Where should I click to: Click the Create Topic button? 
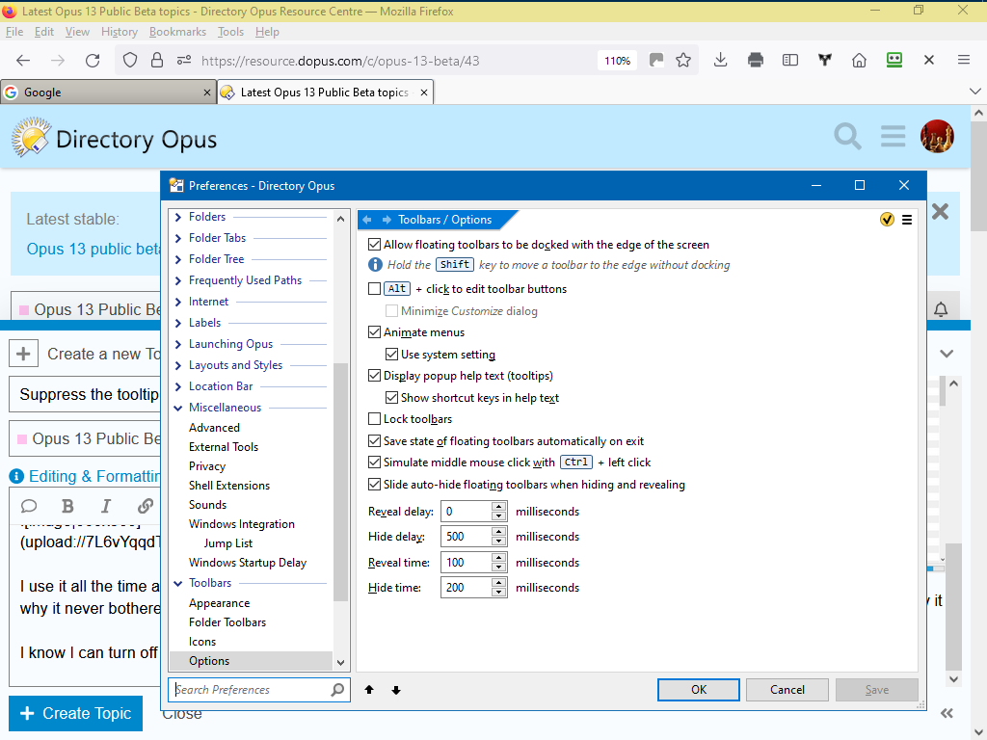tap(75, 713)
